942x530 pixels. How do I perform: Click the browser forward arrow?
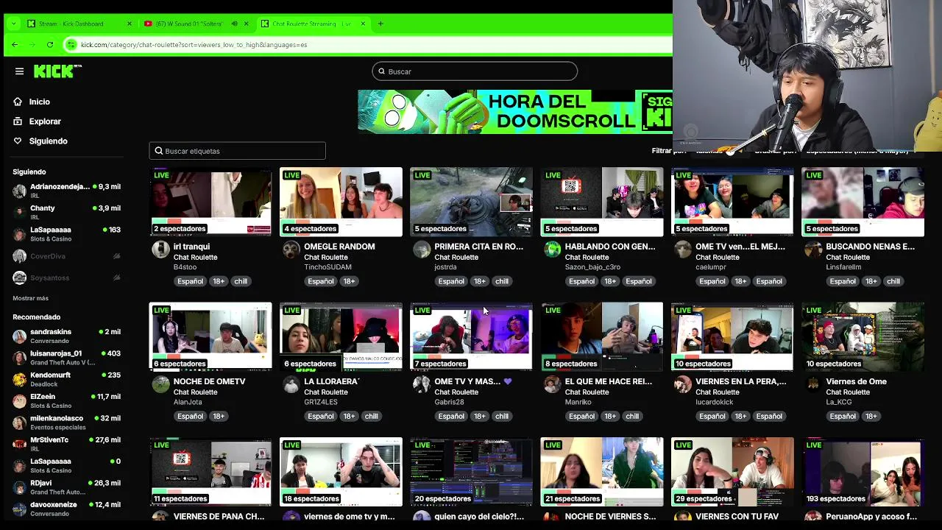[32, 45]
